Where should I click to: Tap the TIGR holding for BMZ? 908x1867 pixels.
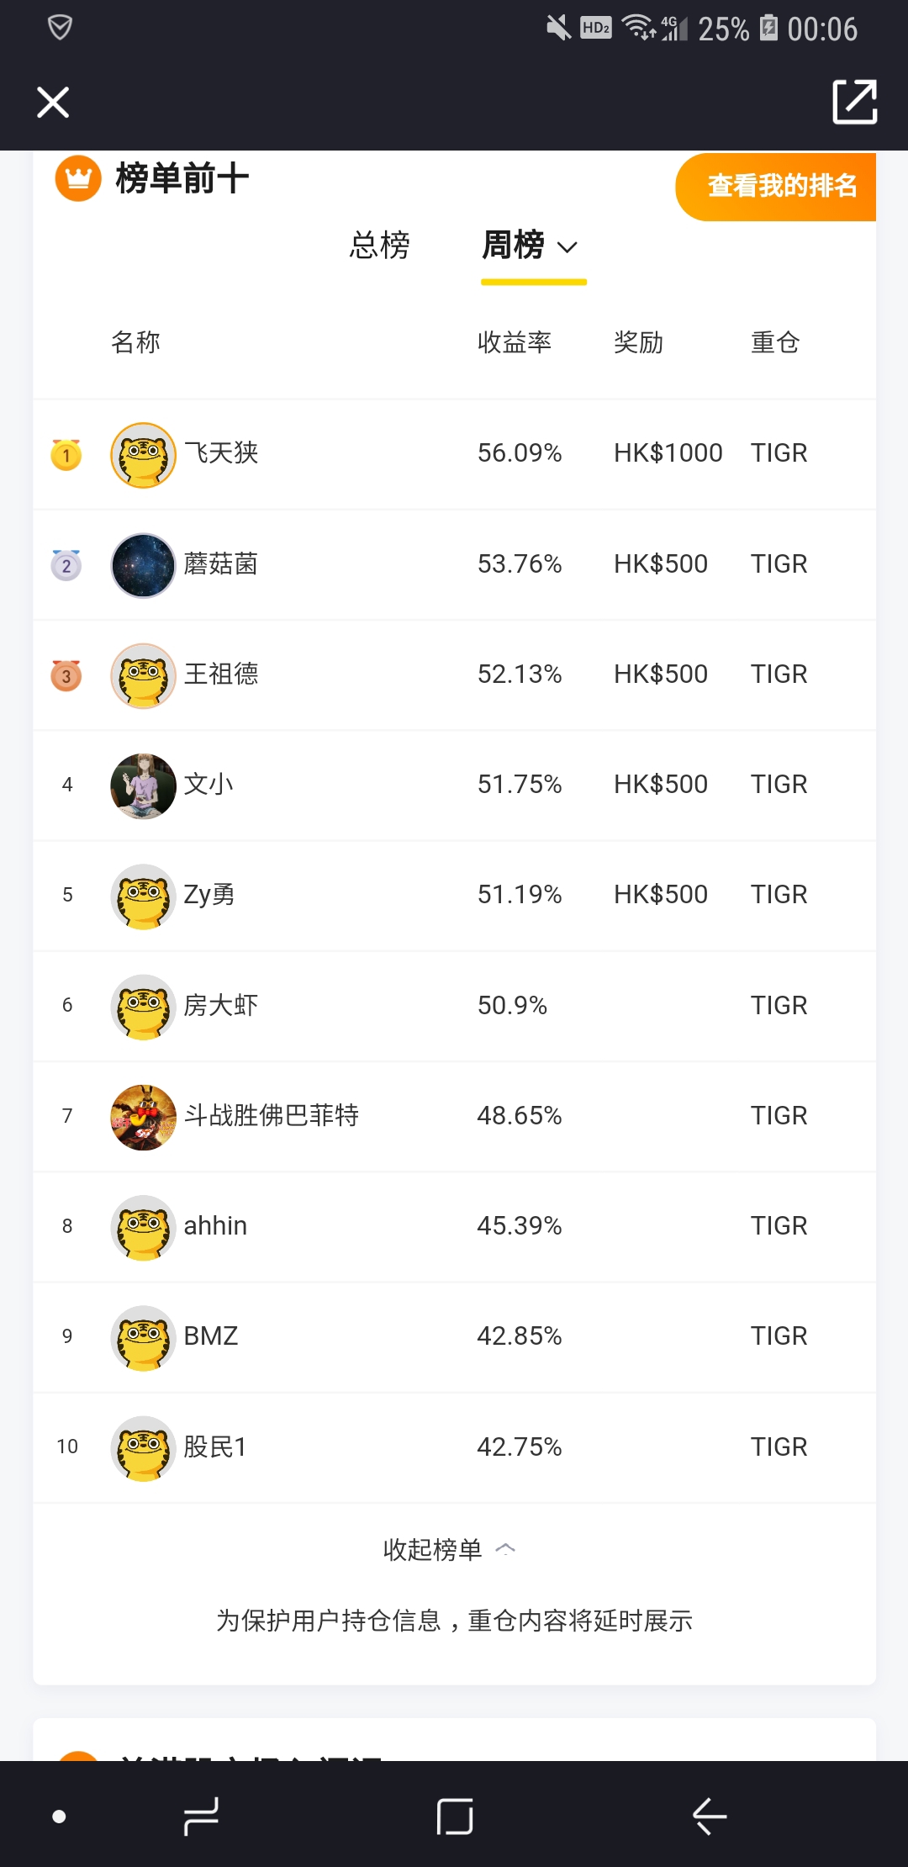pos(779,1336)
